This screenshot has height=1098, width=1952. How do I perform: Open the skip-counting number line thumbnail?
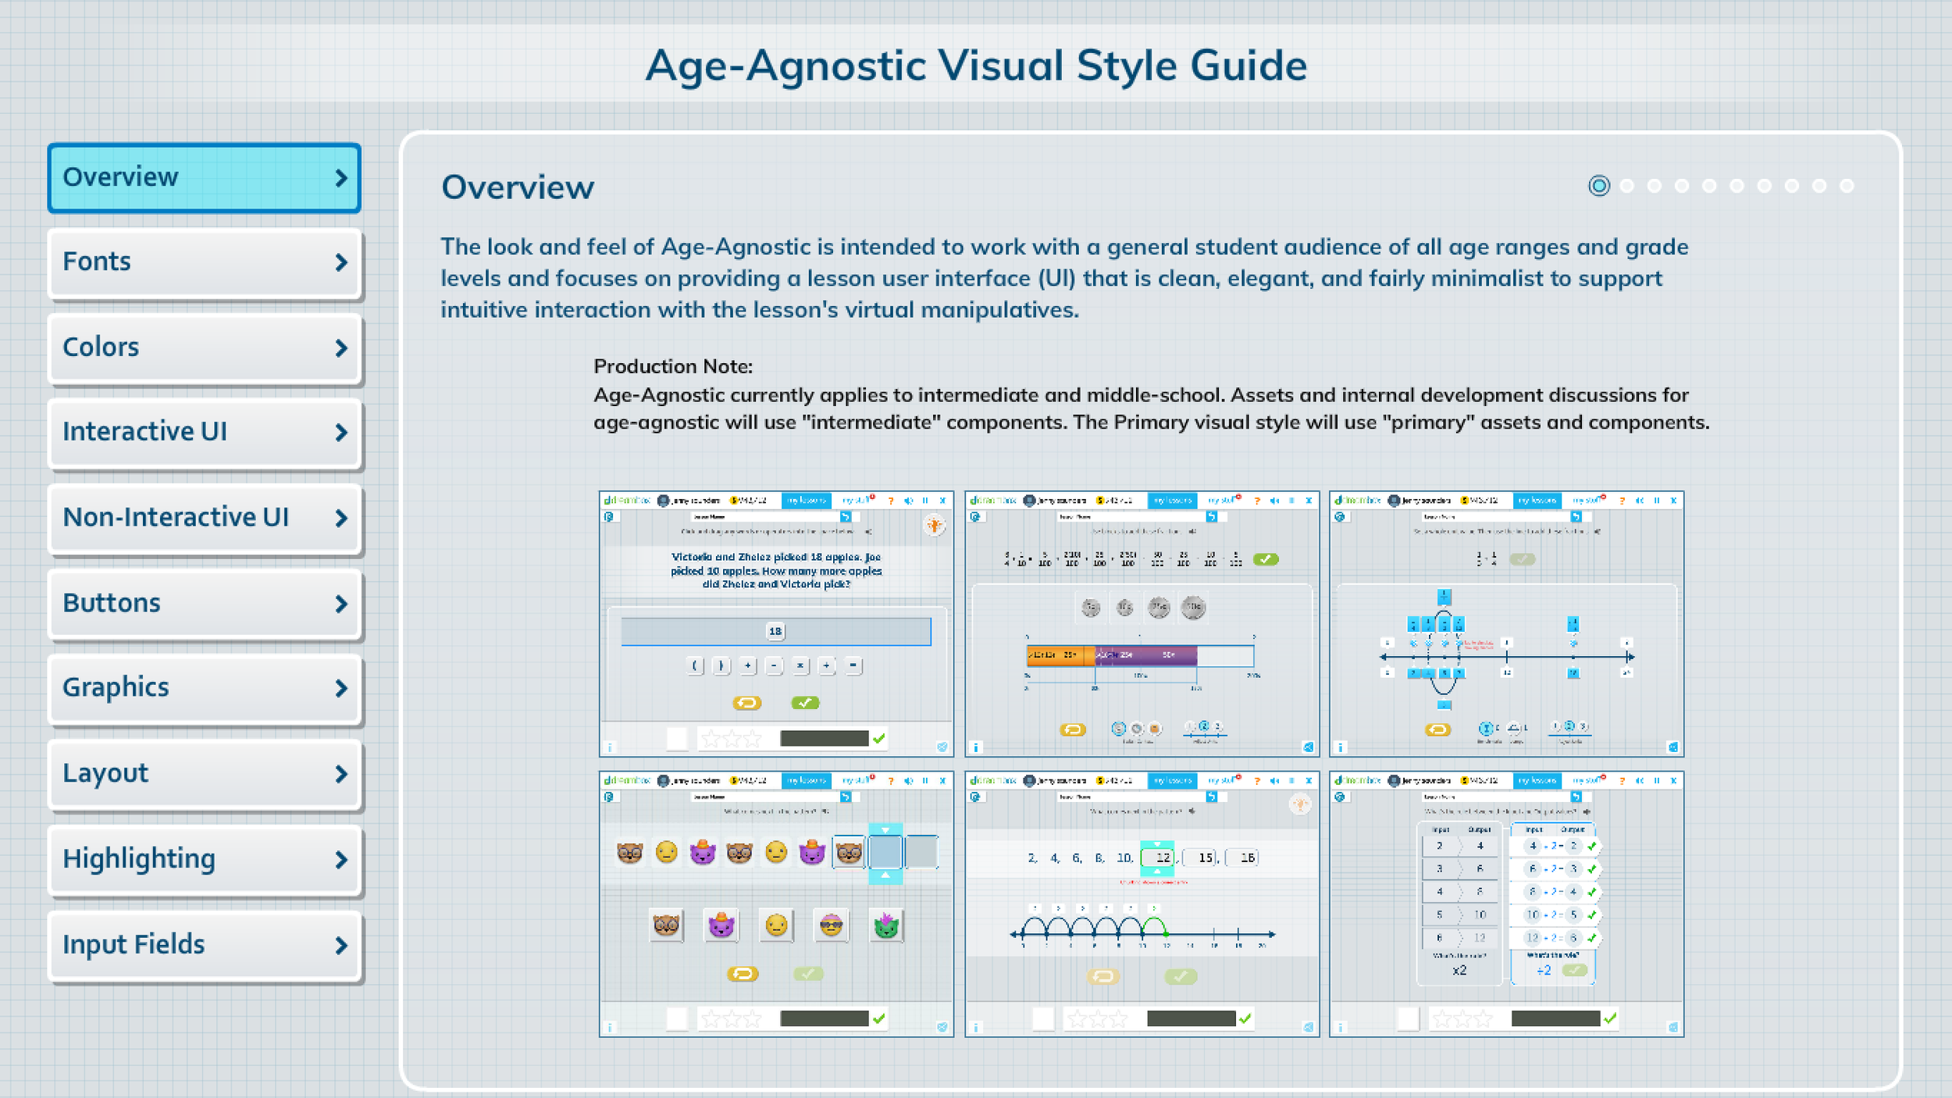[1142, 904]
